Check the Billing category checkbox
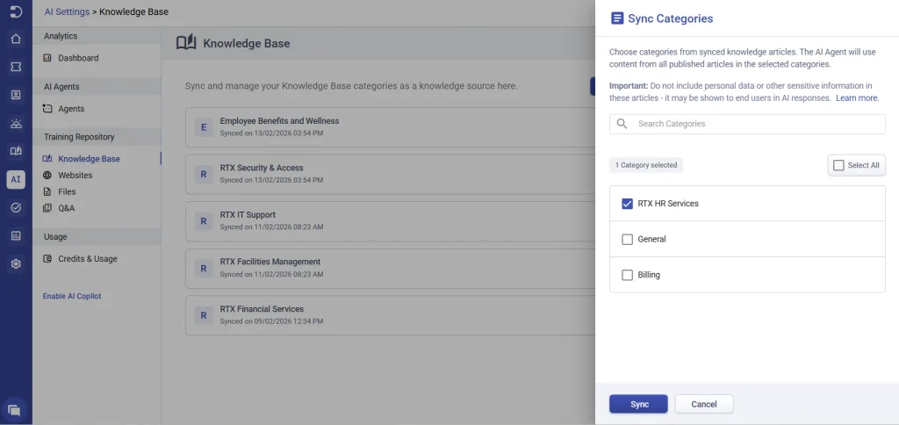 click(627, 275)
